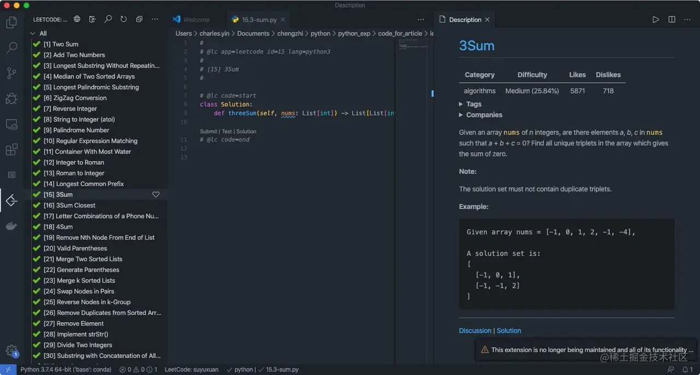Open the Explorer view in activity bar
This screenshot has height=375, width=700.
point(11,22)
